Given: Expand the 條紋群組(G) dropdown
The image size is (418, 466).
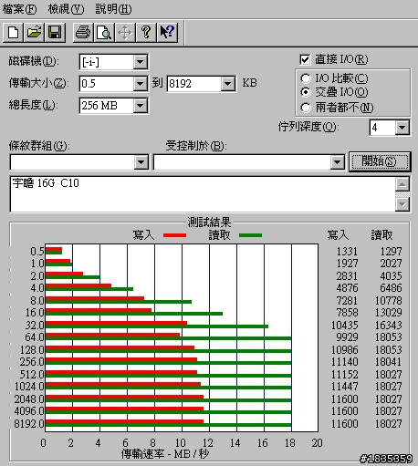Looking at the screenshot, I should point(141,162).
